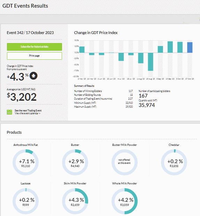Open the View the event calendar link
Screen dimensions: 200x216
28,113
